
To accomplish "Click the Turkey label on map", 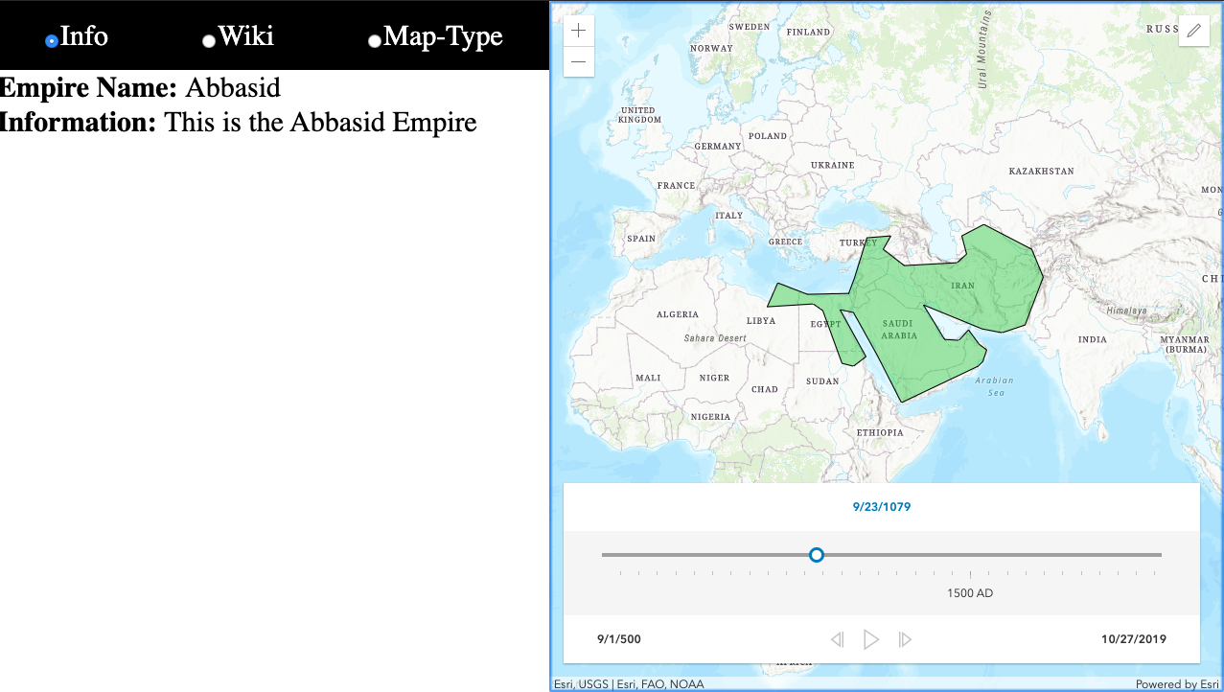I will [858, 243].
